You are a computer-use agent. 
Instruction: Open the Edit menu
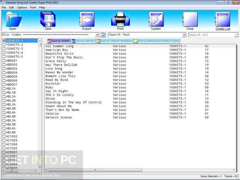tap(11, 7)
